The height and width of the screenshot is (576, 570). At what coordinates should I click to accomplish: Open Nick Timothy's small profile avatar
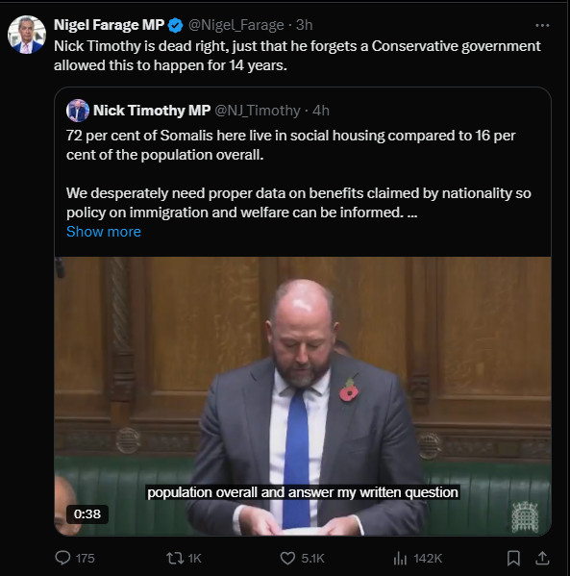pyautogui.click(x=78, y=111)
